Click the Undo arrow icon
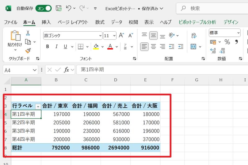This screenshot has width=248, height=165. [x=69, y=8]
